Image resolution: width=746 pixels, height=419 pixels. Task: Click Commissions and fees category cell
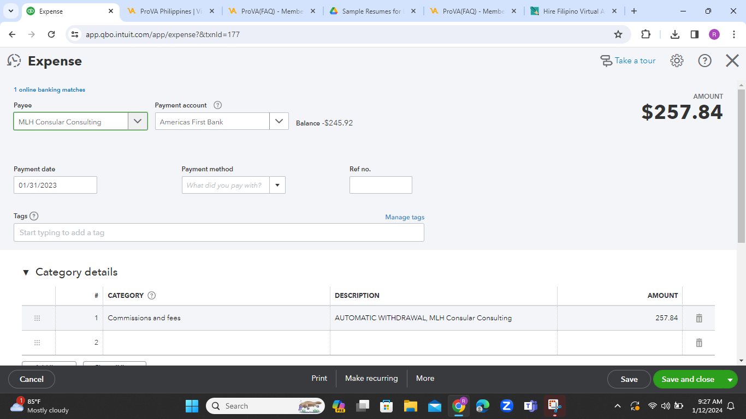[x=216, y=318]
